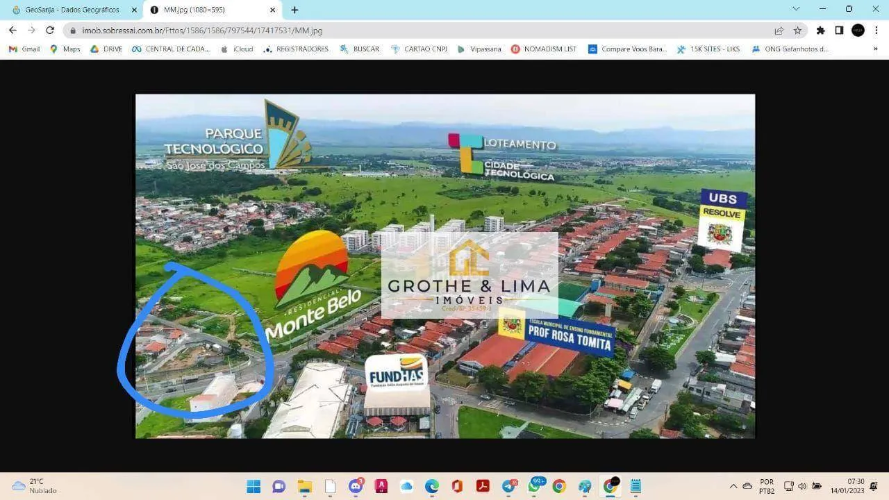Image resolution: width=889 pixels, height=500 pixels.
Task: Click the address bar URL field
Action: (x=417, y=31)
